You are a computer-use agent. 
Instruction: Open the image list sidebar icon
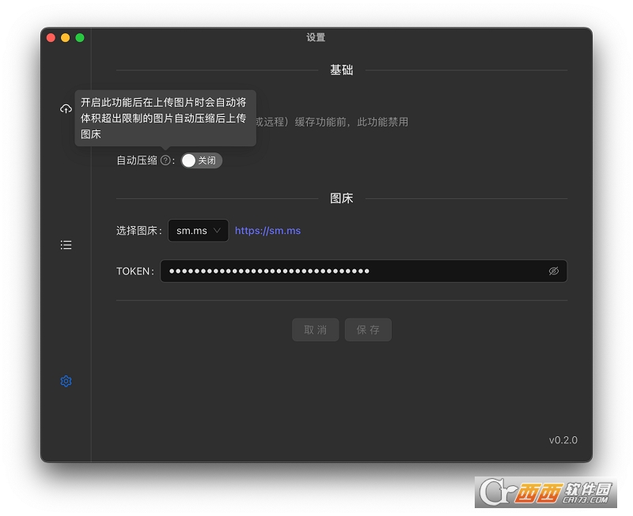tap(66, 245)
